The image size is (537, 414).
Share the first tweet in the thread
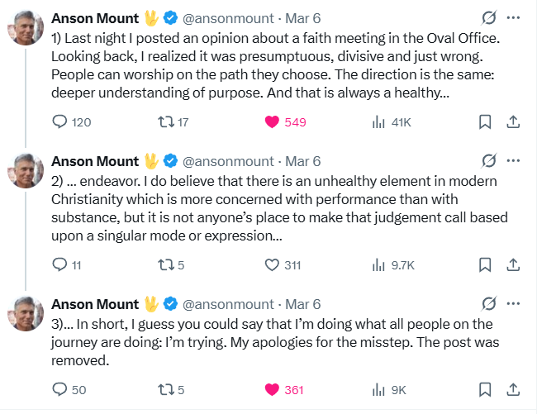(512, 122)
